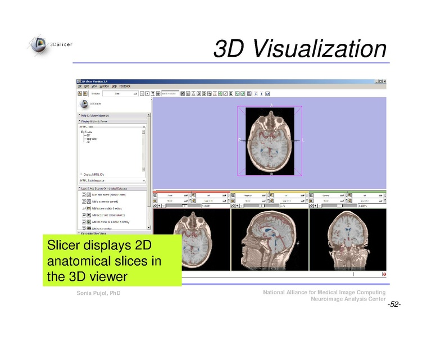The image size is (436, 337).
Task: Open the Feedback menu
Action: (x=125, y=86)
